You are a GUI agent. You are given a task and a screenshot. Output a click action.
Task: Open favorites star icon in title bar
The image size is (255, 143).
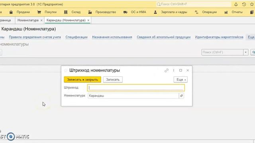tap(252, 4)
